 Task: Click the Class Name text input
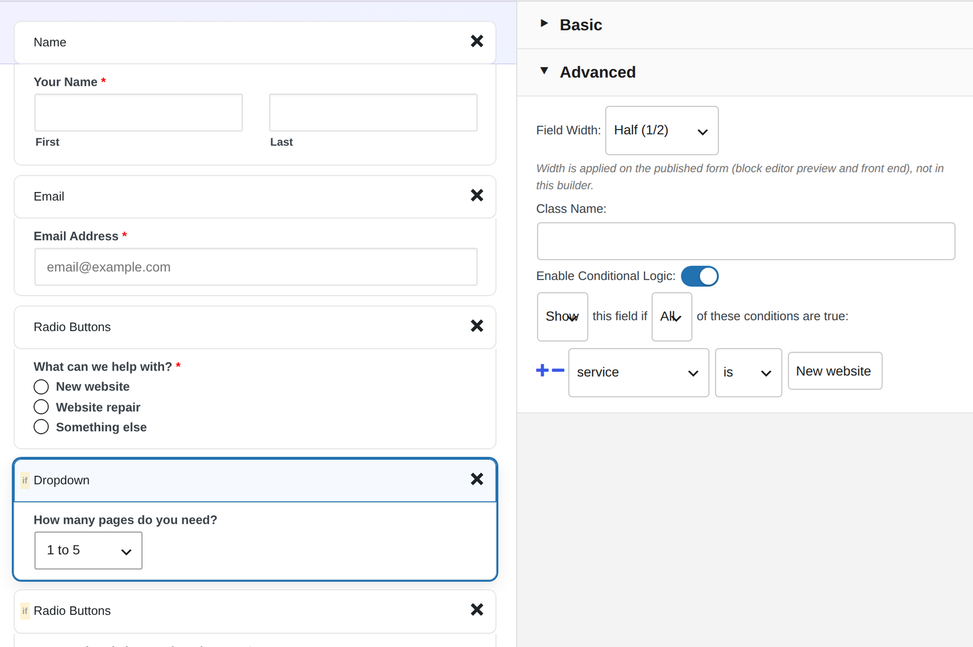tap(746, 241)
